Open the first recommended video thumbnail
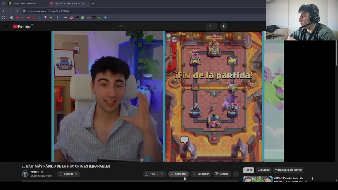 click(x=258, y=179)
